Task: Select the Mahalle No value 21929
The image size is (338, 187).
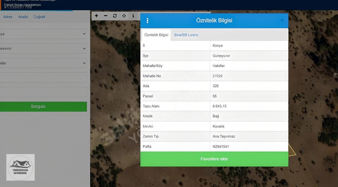Action: coord(249,76)
